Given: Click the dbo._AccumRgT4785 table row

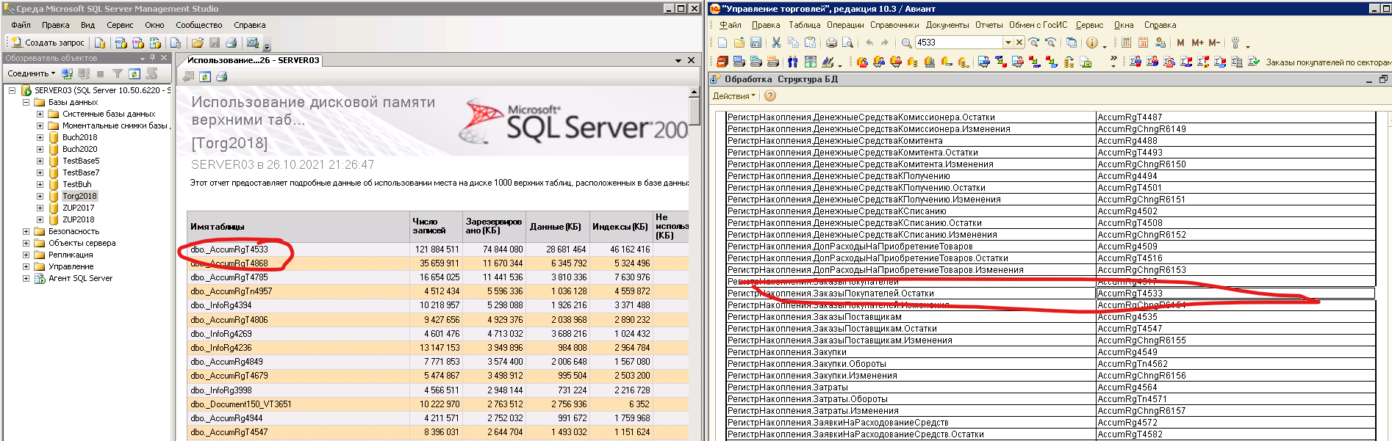Looking at the screenshot, I should (x=439, y=277).
